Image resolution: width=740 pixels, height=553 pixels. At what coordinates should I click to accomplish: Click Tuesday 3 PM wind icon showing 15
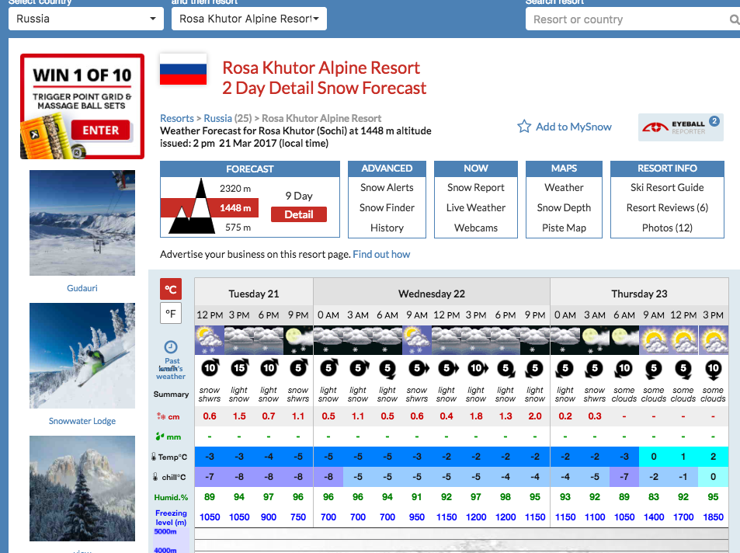click(x=240, y=368)
